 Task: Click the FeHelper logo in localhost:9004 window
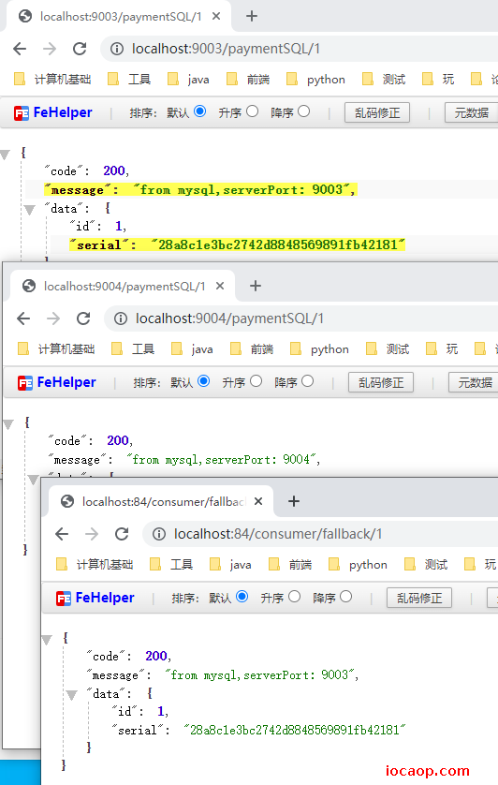point(56,382)
